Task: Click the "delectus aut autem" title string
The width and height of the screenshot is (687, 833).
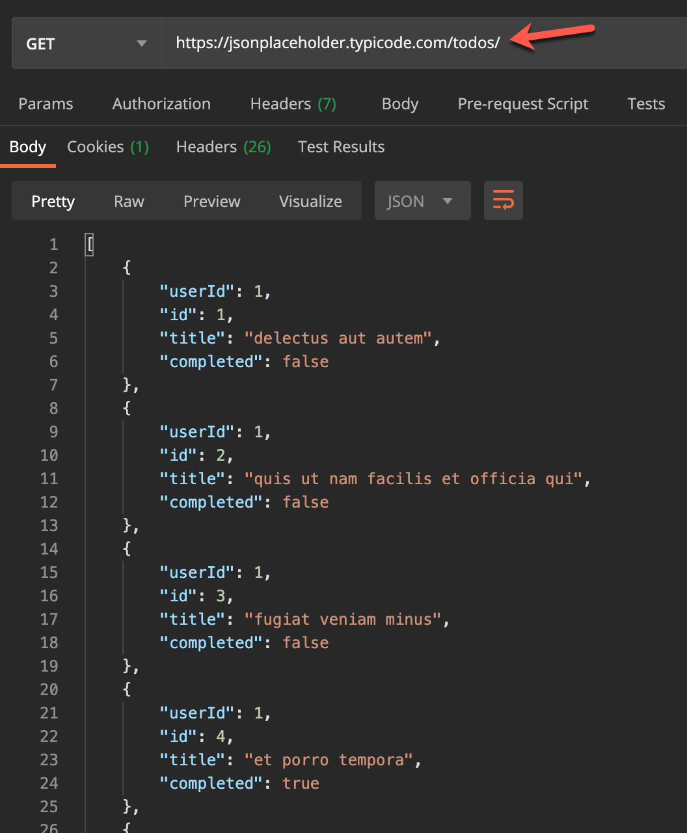Action: [x=338, y=338]
